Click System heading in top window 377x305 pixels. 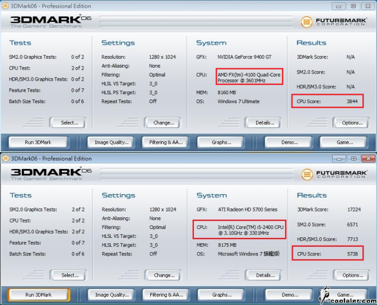point(211,43)
